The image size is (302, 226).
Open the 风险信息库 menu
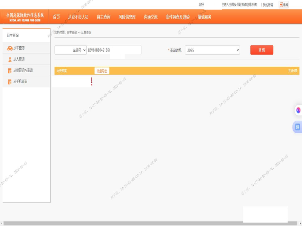127,17
